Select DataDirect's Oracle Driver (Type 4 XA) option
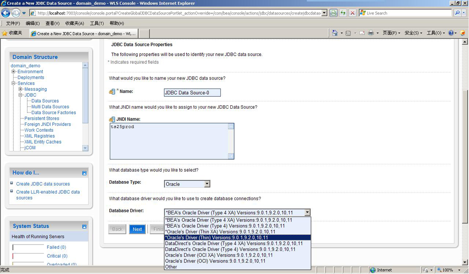The width and height of the screenshot is (469, 274). [238, 243]
